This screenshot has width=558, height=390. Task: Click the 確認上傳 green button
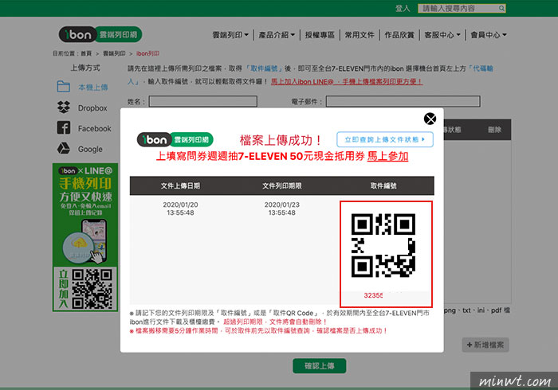coord(319,366)
